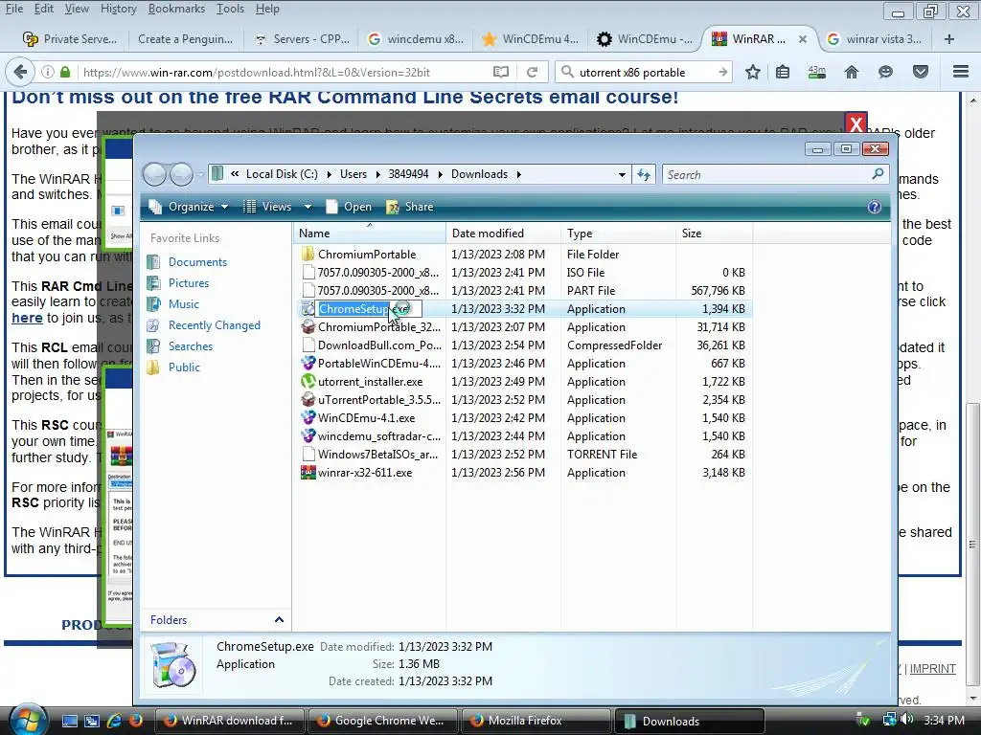Image resolution: width=981 pixels, height=735 pixels.
Task: Select Windows7BetaISOs torrent file row
Action: pos(523,455)
